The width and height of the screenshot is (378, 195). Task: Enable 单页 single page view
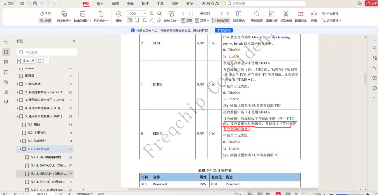187,21
